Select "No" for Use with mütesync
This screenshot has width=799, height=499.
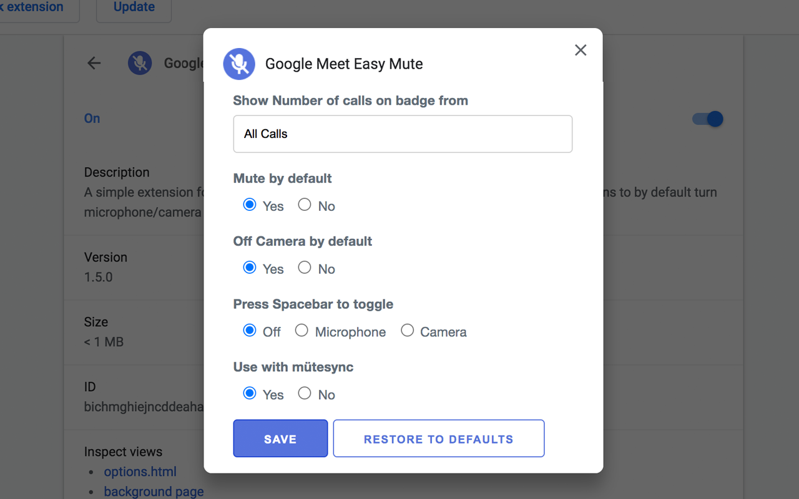[x=305, y=393]
